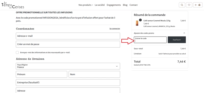Screen dimensions: 204x93
Task: Focus the Créer un mot de passe field
Action: pos(68,44)
